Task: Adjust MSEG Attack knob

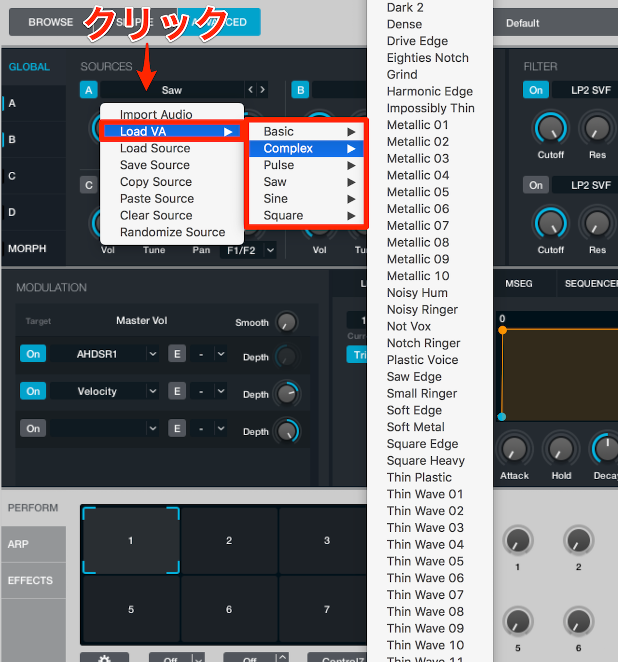Action: (514, 448)
